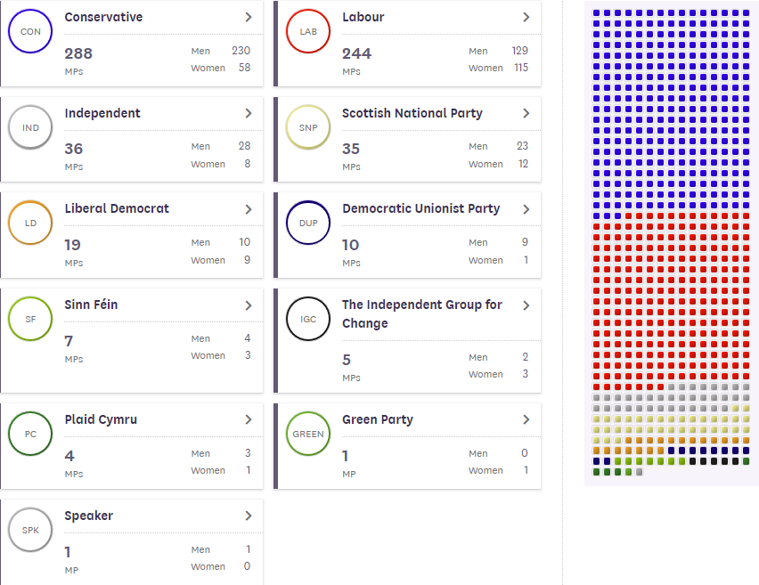This screenshot has width=759, height=585.
Task: Click chevron on Democratic Unionist Party card
Action: pos(526,209)
